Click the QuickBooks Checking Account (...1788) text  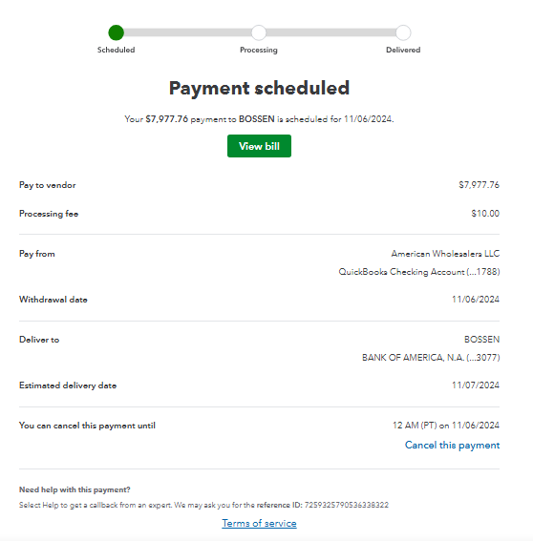coord(419,272)
